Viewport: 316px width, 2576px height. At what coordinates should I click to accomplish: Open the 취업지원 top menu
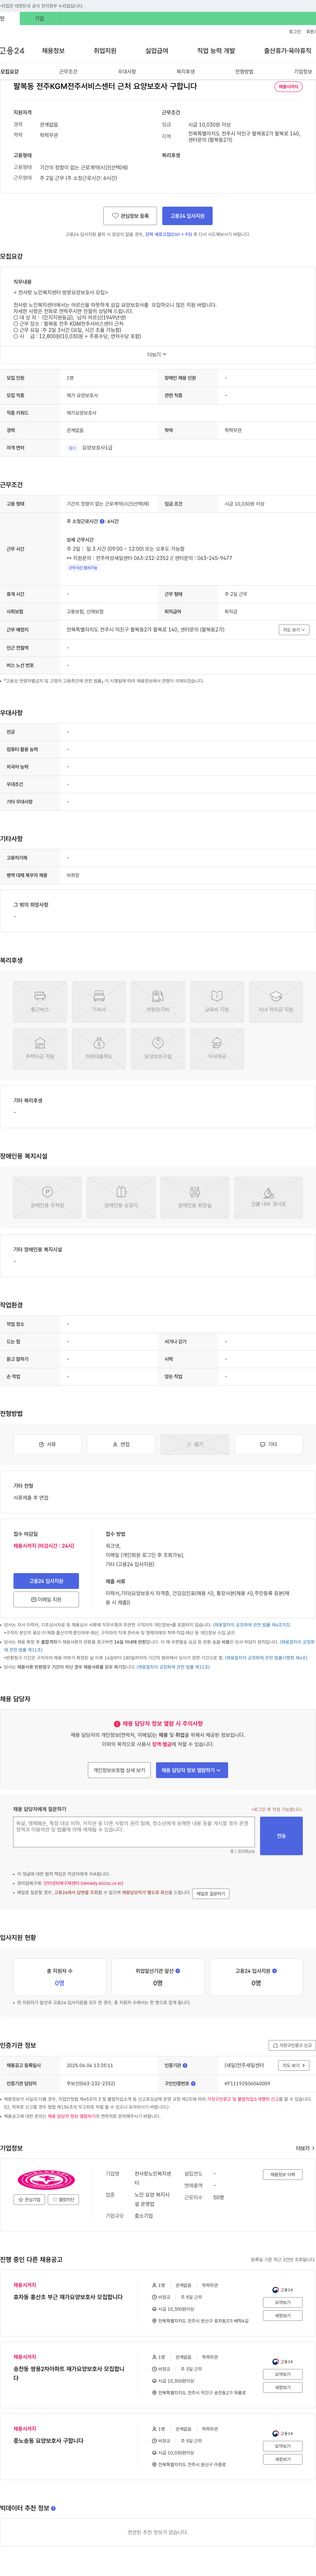[105, 51]
